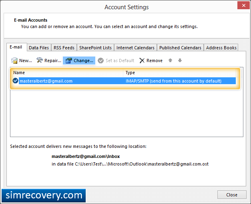Go to the Address Books tab
Image resolution: width=251 pixels, height=204 pixels.
221,48
